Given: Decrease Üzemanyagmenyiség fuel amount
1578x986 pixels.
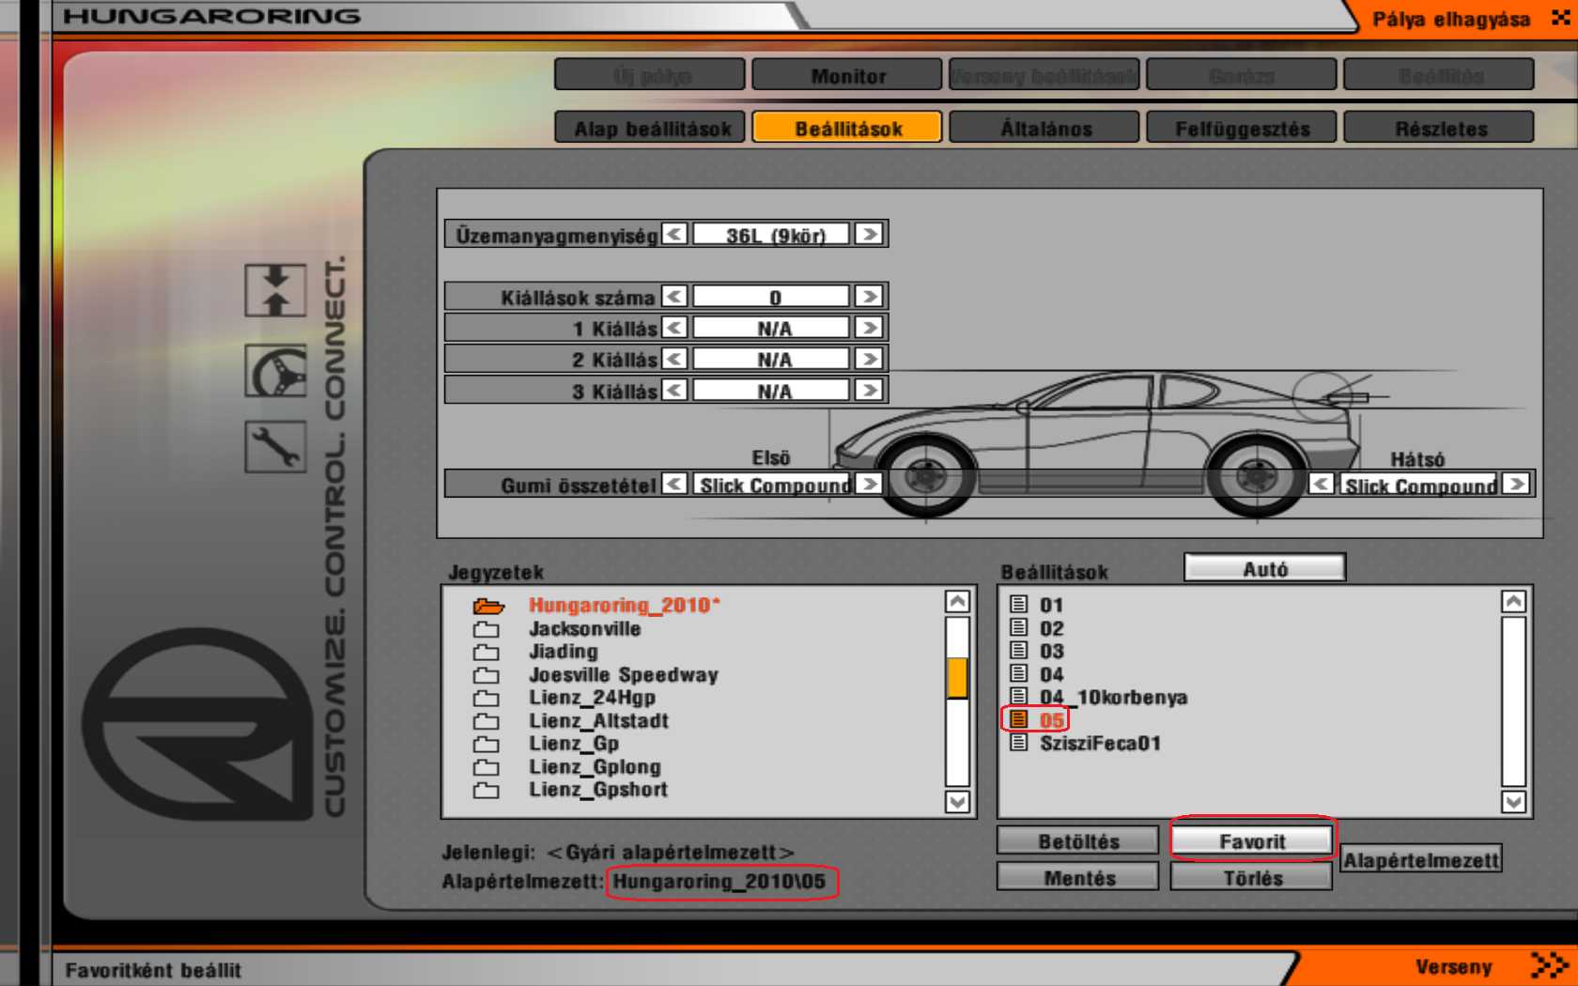Looking at the screenshot, I should (x=674, y=234).
